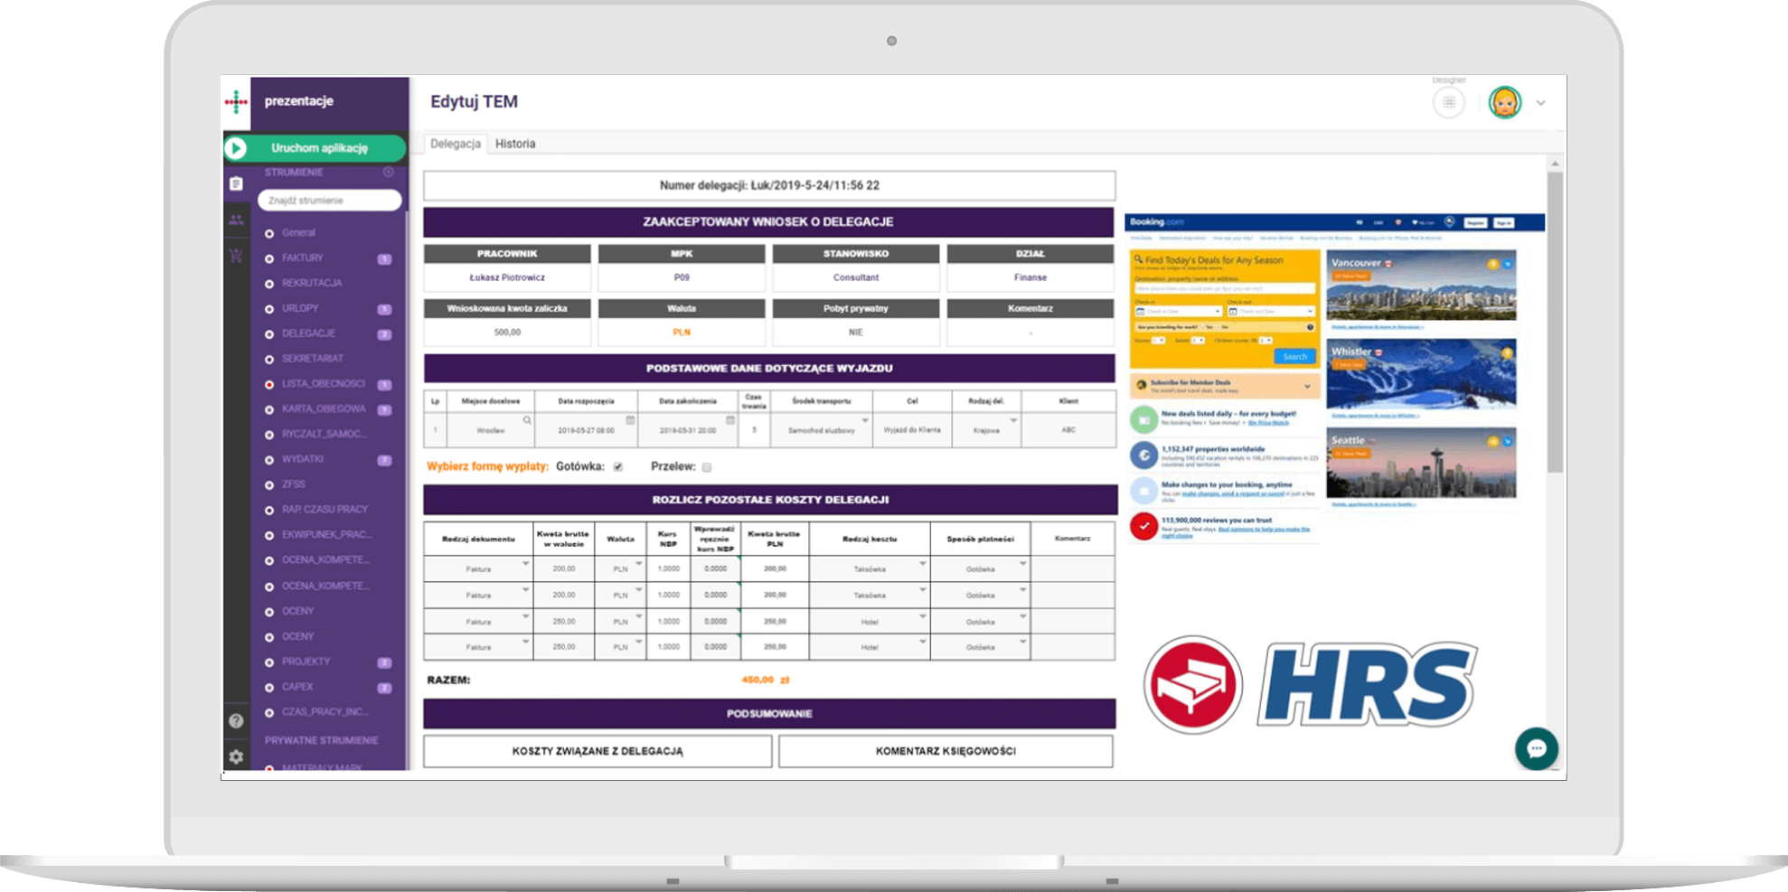Open first row Rodzaj kosztu Taksówka dropdown

pyautogui.click(x=922, y=564)
